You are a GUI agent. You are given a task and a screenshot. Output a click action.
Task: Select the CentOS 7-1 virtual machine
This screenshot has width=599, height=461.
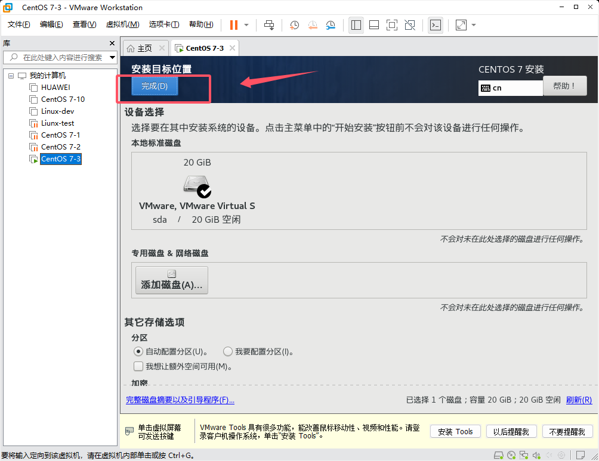pos(60,135)
